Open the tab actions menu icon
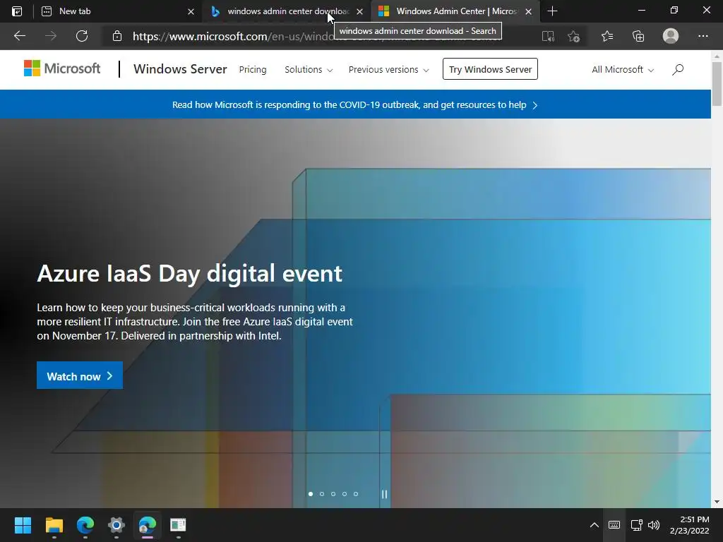Viewport: 723px width, 542px height. [x=17, y=11]
